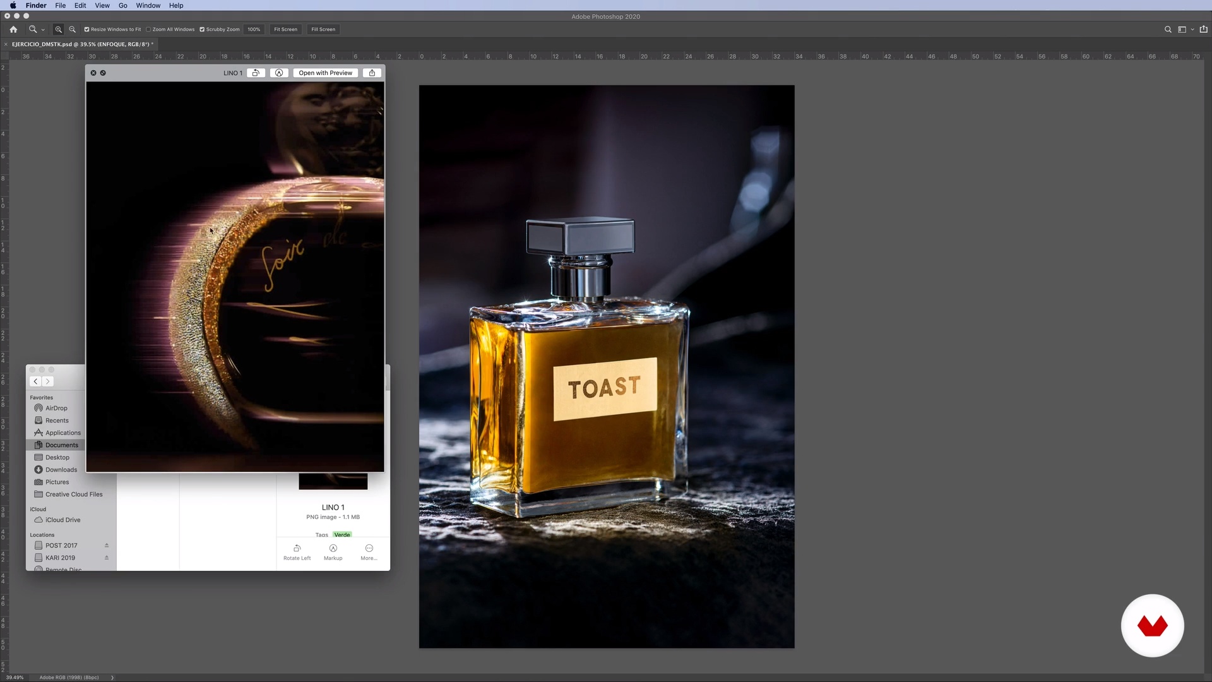Select KARI 2019 volume in Finder sidebar

pyautogui.click(x=60, y=558)
